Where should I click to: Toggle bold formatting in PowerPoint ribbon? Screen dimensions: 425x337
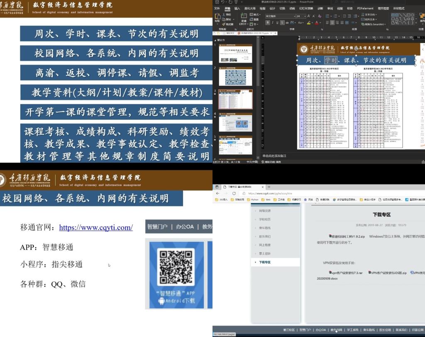click(268, 23)
